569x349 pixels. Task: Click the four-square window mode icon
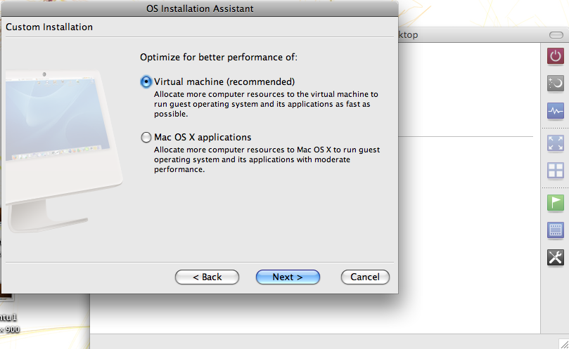pyautogui.click(x=555, y=171)
